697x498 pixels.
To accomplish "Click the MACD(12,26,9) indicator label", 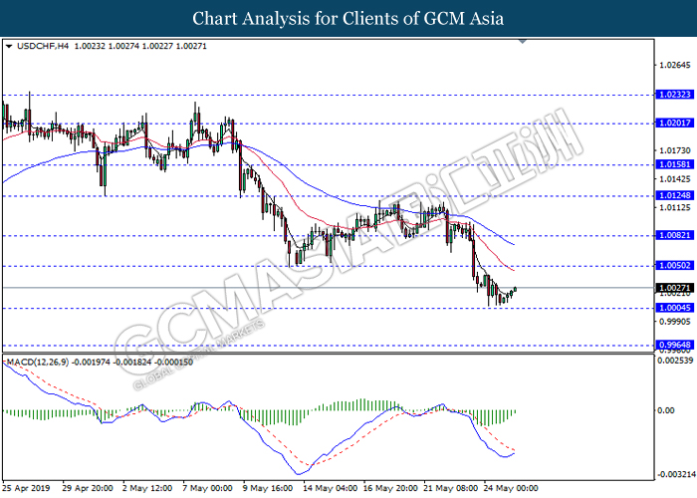I will (x=38, y=362).
